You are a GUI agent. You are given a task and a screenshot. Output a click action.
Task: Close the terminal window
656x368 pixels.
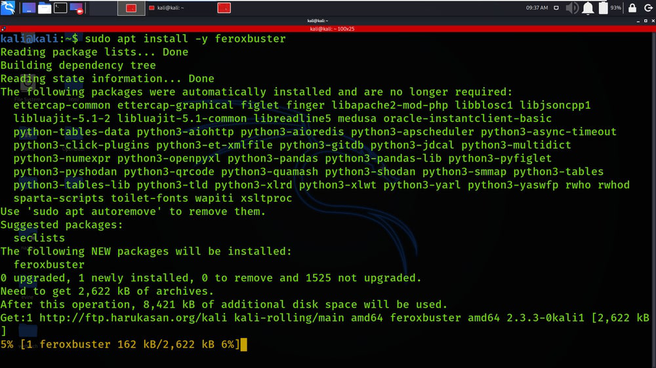653,20
